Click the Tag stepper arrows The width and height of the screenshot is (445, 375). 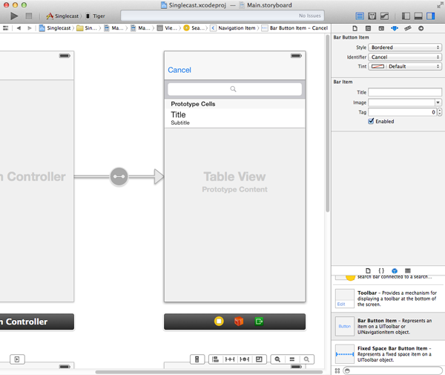click(x=440, y=112)
